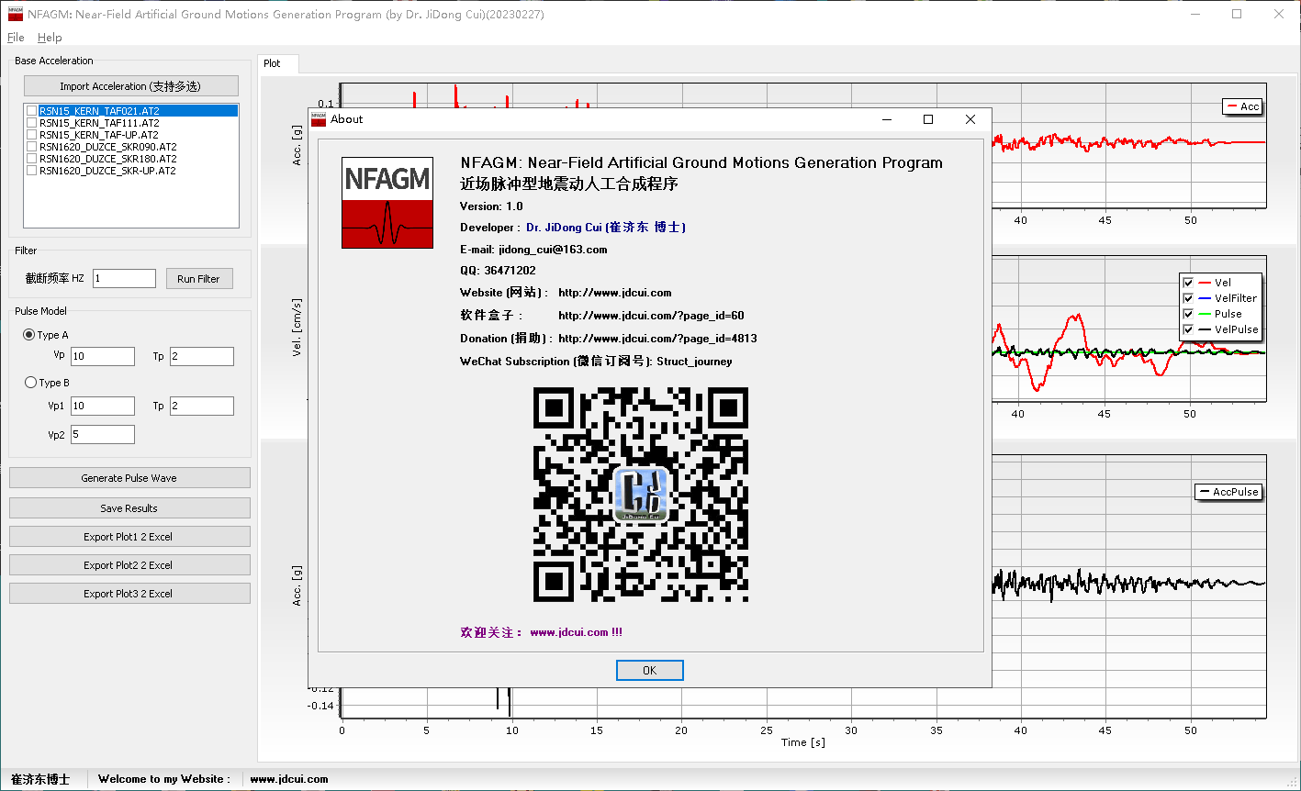Image resolution: width=1301 pixels, height=791 pixels.
Task: Click Type B Vp1 input field
Action: pyautogui.click(x=103, y=406)
